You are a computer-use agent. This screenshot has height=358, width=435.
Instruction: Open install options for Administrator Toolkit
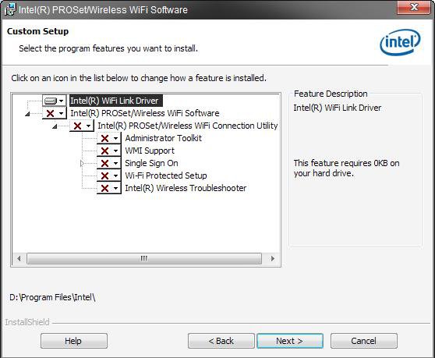pyautogui.click(x=109, y=138)
